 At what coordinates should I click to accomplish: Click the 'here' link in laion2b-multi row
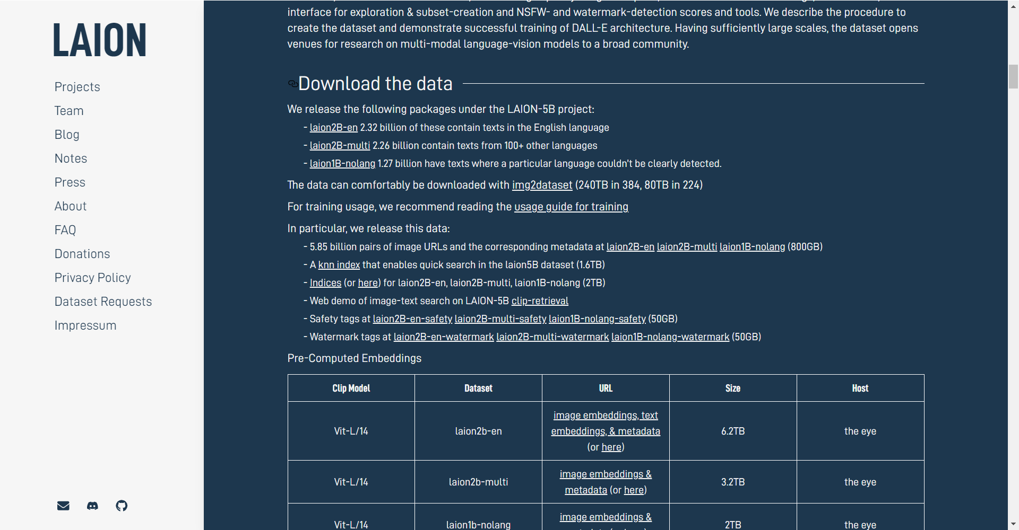tap(634, 490)
